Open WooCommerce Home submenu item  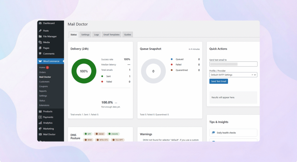[x=42, y=67]
